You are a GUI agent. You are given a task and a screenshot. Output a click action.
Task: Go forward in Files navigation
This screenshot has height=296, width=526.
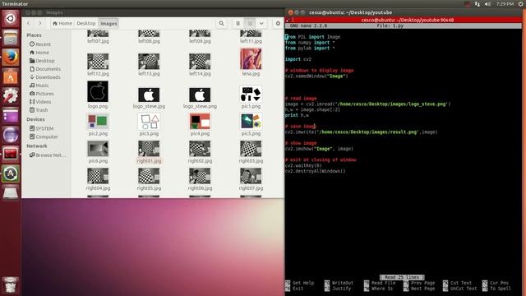pyautogui.click(x=40, y=23)
